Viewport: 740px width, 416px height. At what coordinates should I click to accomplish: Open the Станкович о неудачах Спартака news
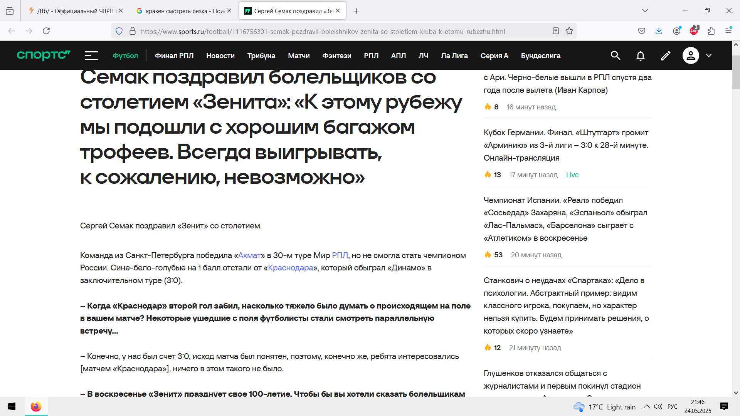(567, 305)
